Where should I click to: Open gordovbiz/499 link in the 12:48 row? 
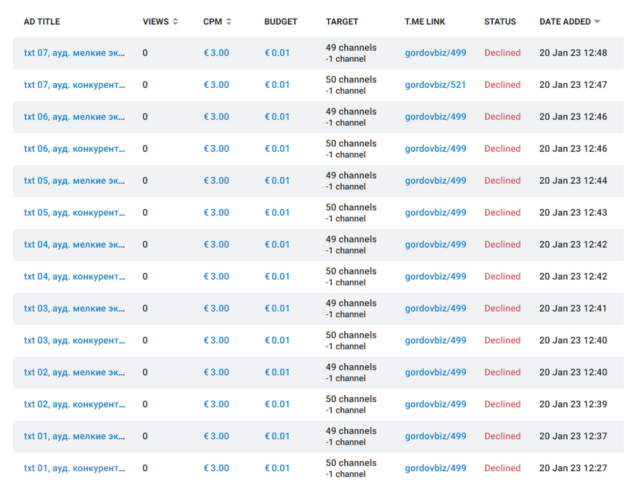(435, 53)
